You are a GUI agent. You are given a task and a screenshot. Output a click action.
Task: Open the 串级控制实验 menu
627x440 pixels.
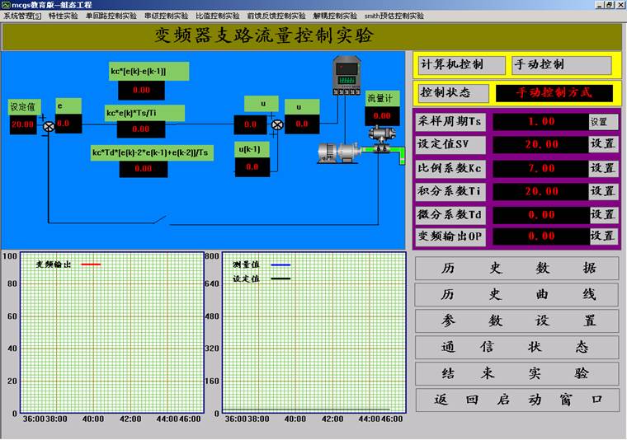click(166, 16)
